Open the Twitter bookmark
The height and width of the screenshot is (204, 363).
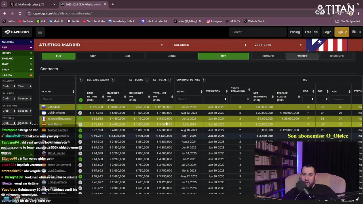(9, 21)
